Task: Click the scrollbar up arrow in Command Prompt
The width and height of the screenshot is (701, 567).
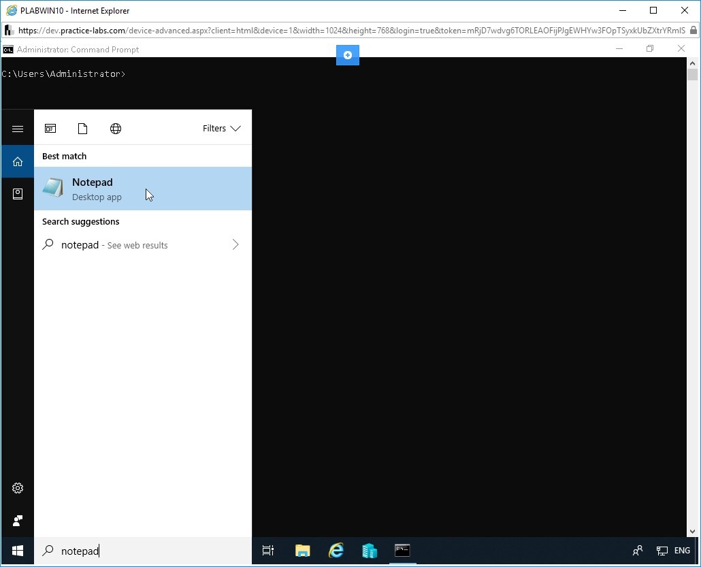Action: [693, 63]
